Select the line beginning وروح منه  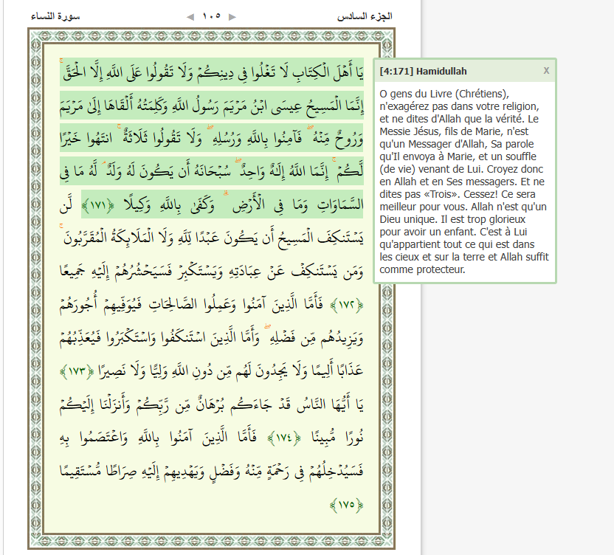click(212, 138)
